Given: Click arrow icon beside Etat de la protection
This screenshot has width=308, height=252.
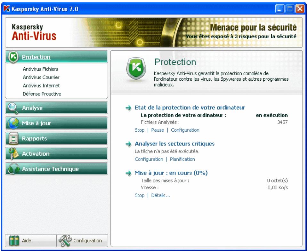Looking at the screenshot, I should (x=128, y=108).
